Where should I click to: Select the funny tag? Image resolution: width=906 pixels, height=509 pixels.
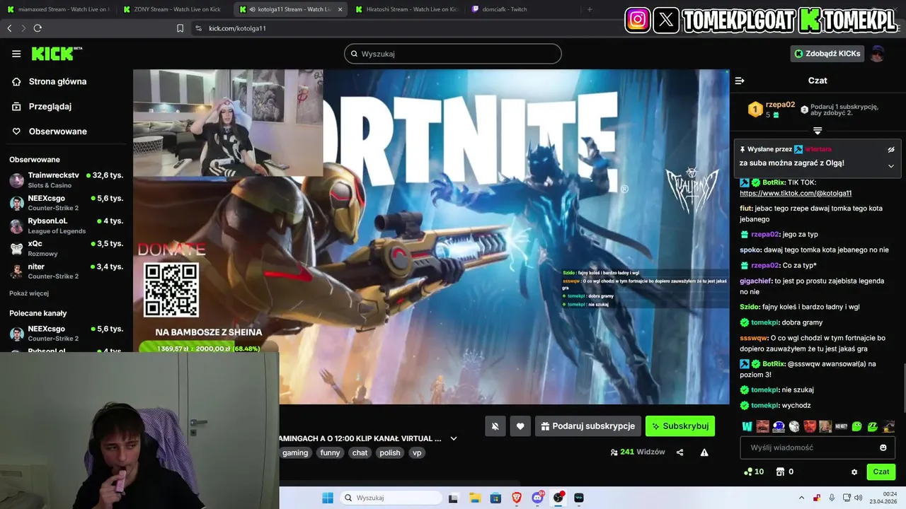coord(330,453)
